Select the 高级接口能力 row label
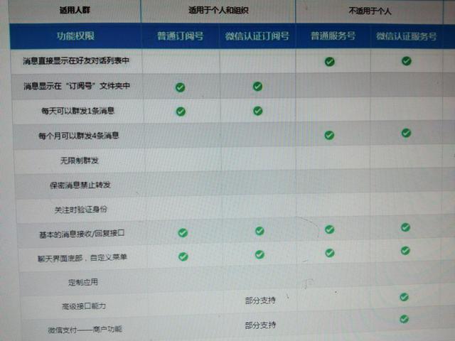455x341 pixels. pos(84,306)
